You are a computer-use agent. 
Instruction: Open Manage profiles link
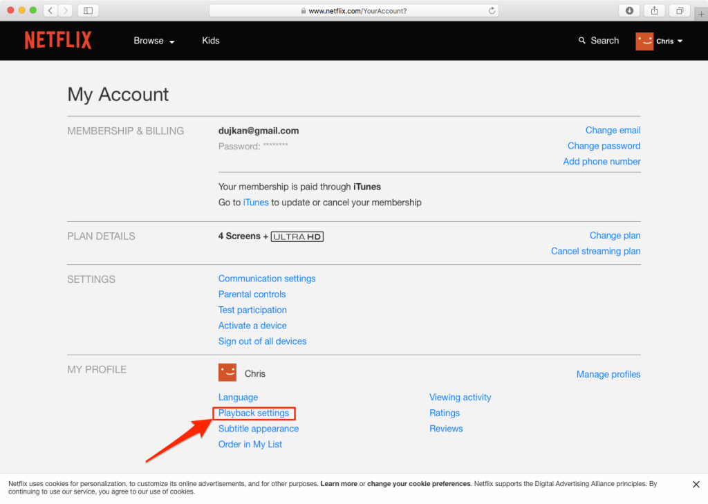pyautogui.click(x=608, y=375)
